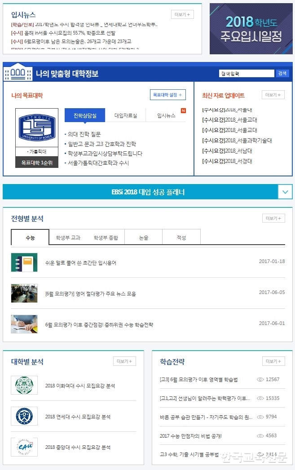Switch to the 학생부 종합 tab
This screenshot has width=295, height=470.
pyautogui.click(x=106, y=238)
